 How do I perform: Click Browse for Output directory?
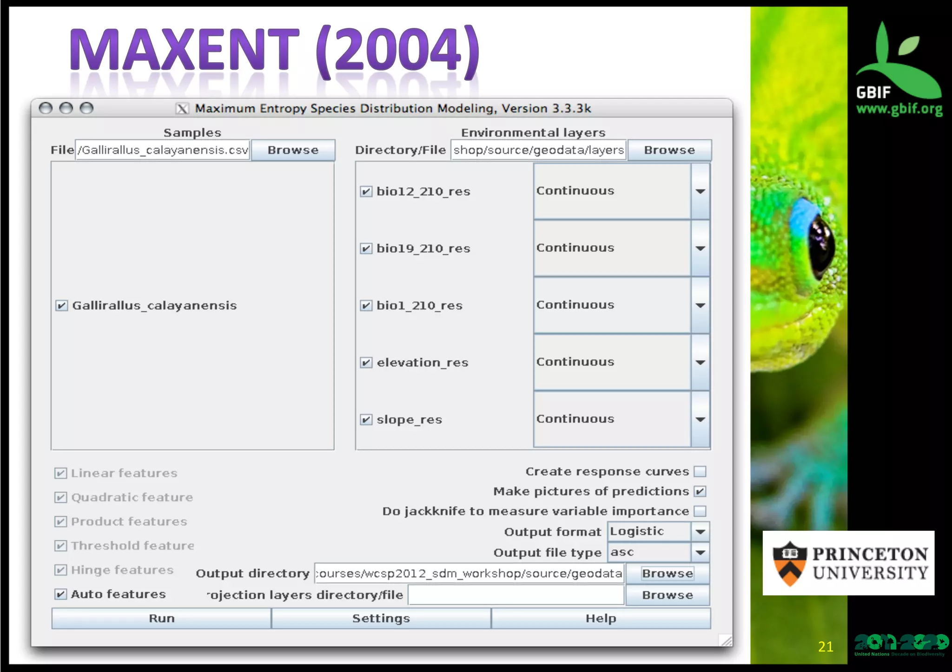point(668,574)
